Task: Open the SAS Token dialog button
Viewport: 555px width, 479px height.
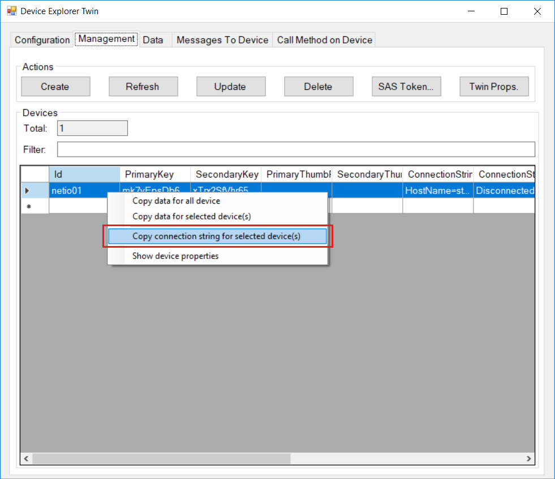Action: 406,87
